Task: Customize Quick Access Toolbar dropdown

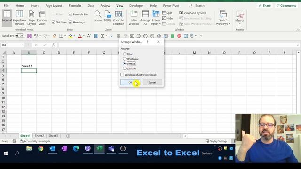Action: click(201, 36)
